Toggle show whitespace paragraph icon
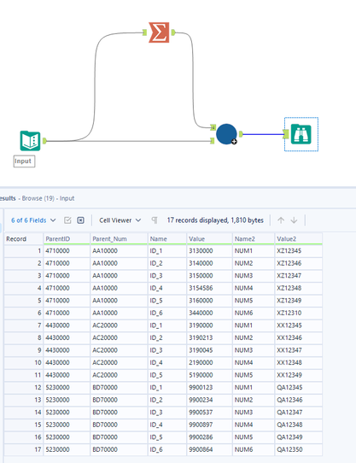Screen dimensions: 356x463 (155, 220)
